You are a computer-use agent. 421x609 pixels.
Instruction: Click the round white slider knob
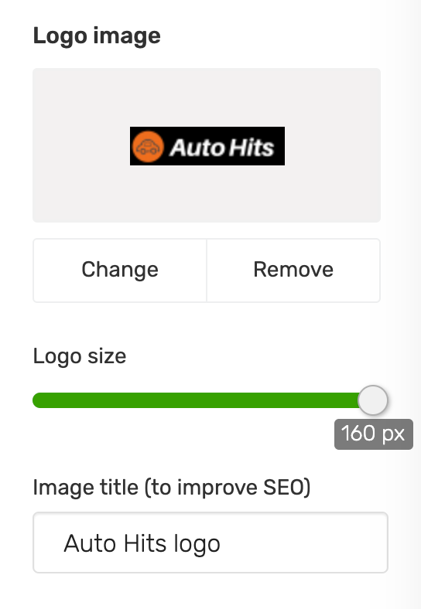(373, 400)
